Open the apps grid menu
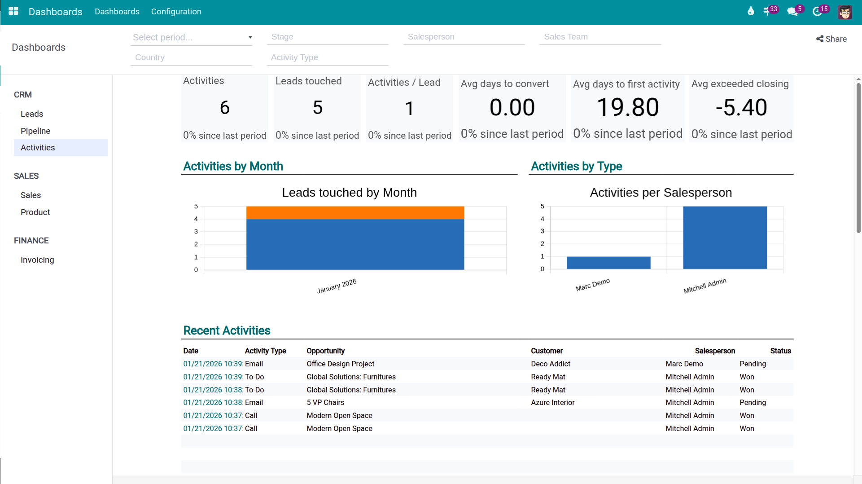862x484 pixels. (x=13, y=11)
